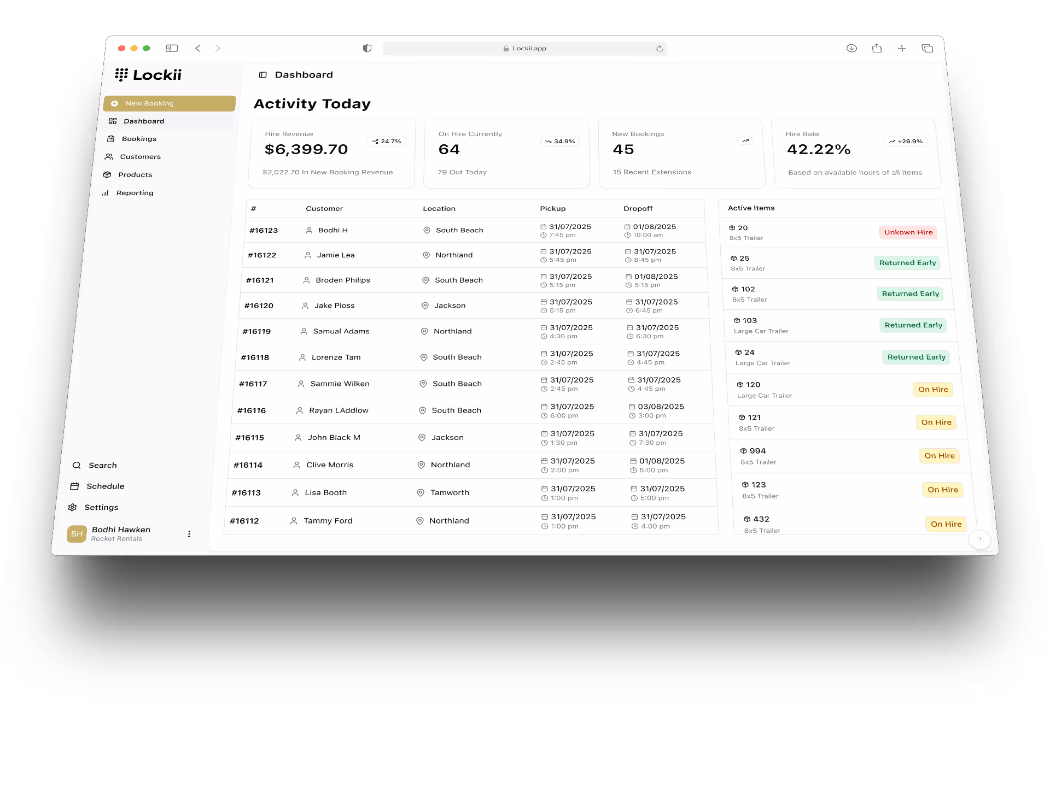Click the Lockii logo

pos(148,75)
